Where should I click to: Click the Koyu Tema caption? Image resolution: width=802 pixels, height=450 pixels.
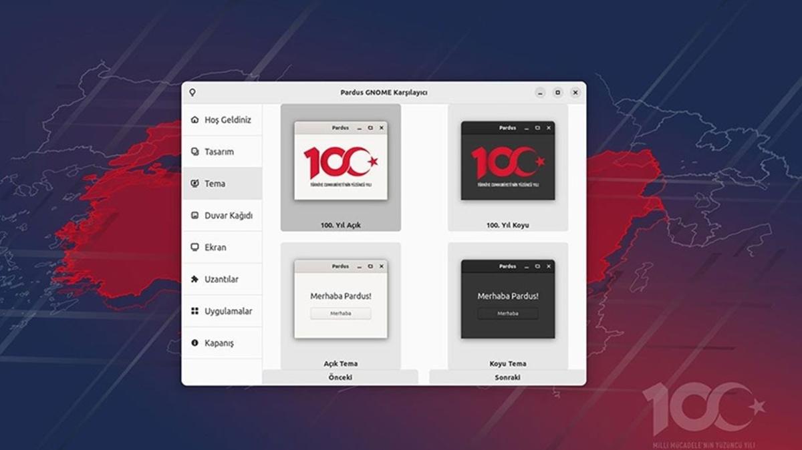tap(508, 364)
